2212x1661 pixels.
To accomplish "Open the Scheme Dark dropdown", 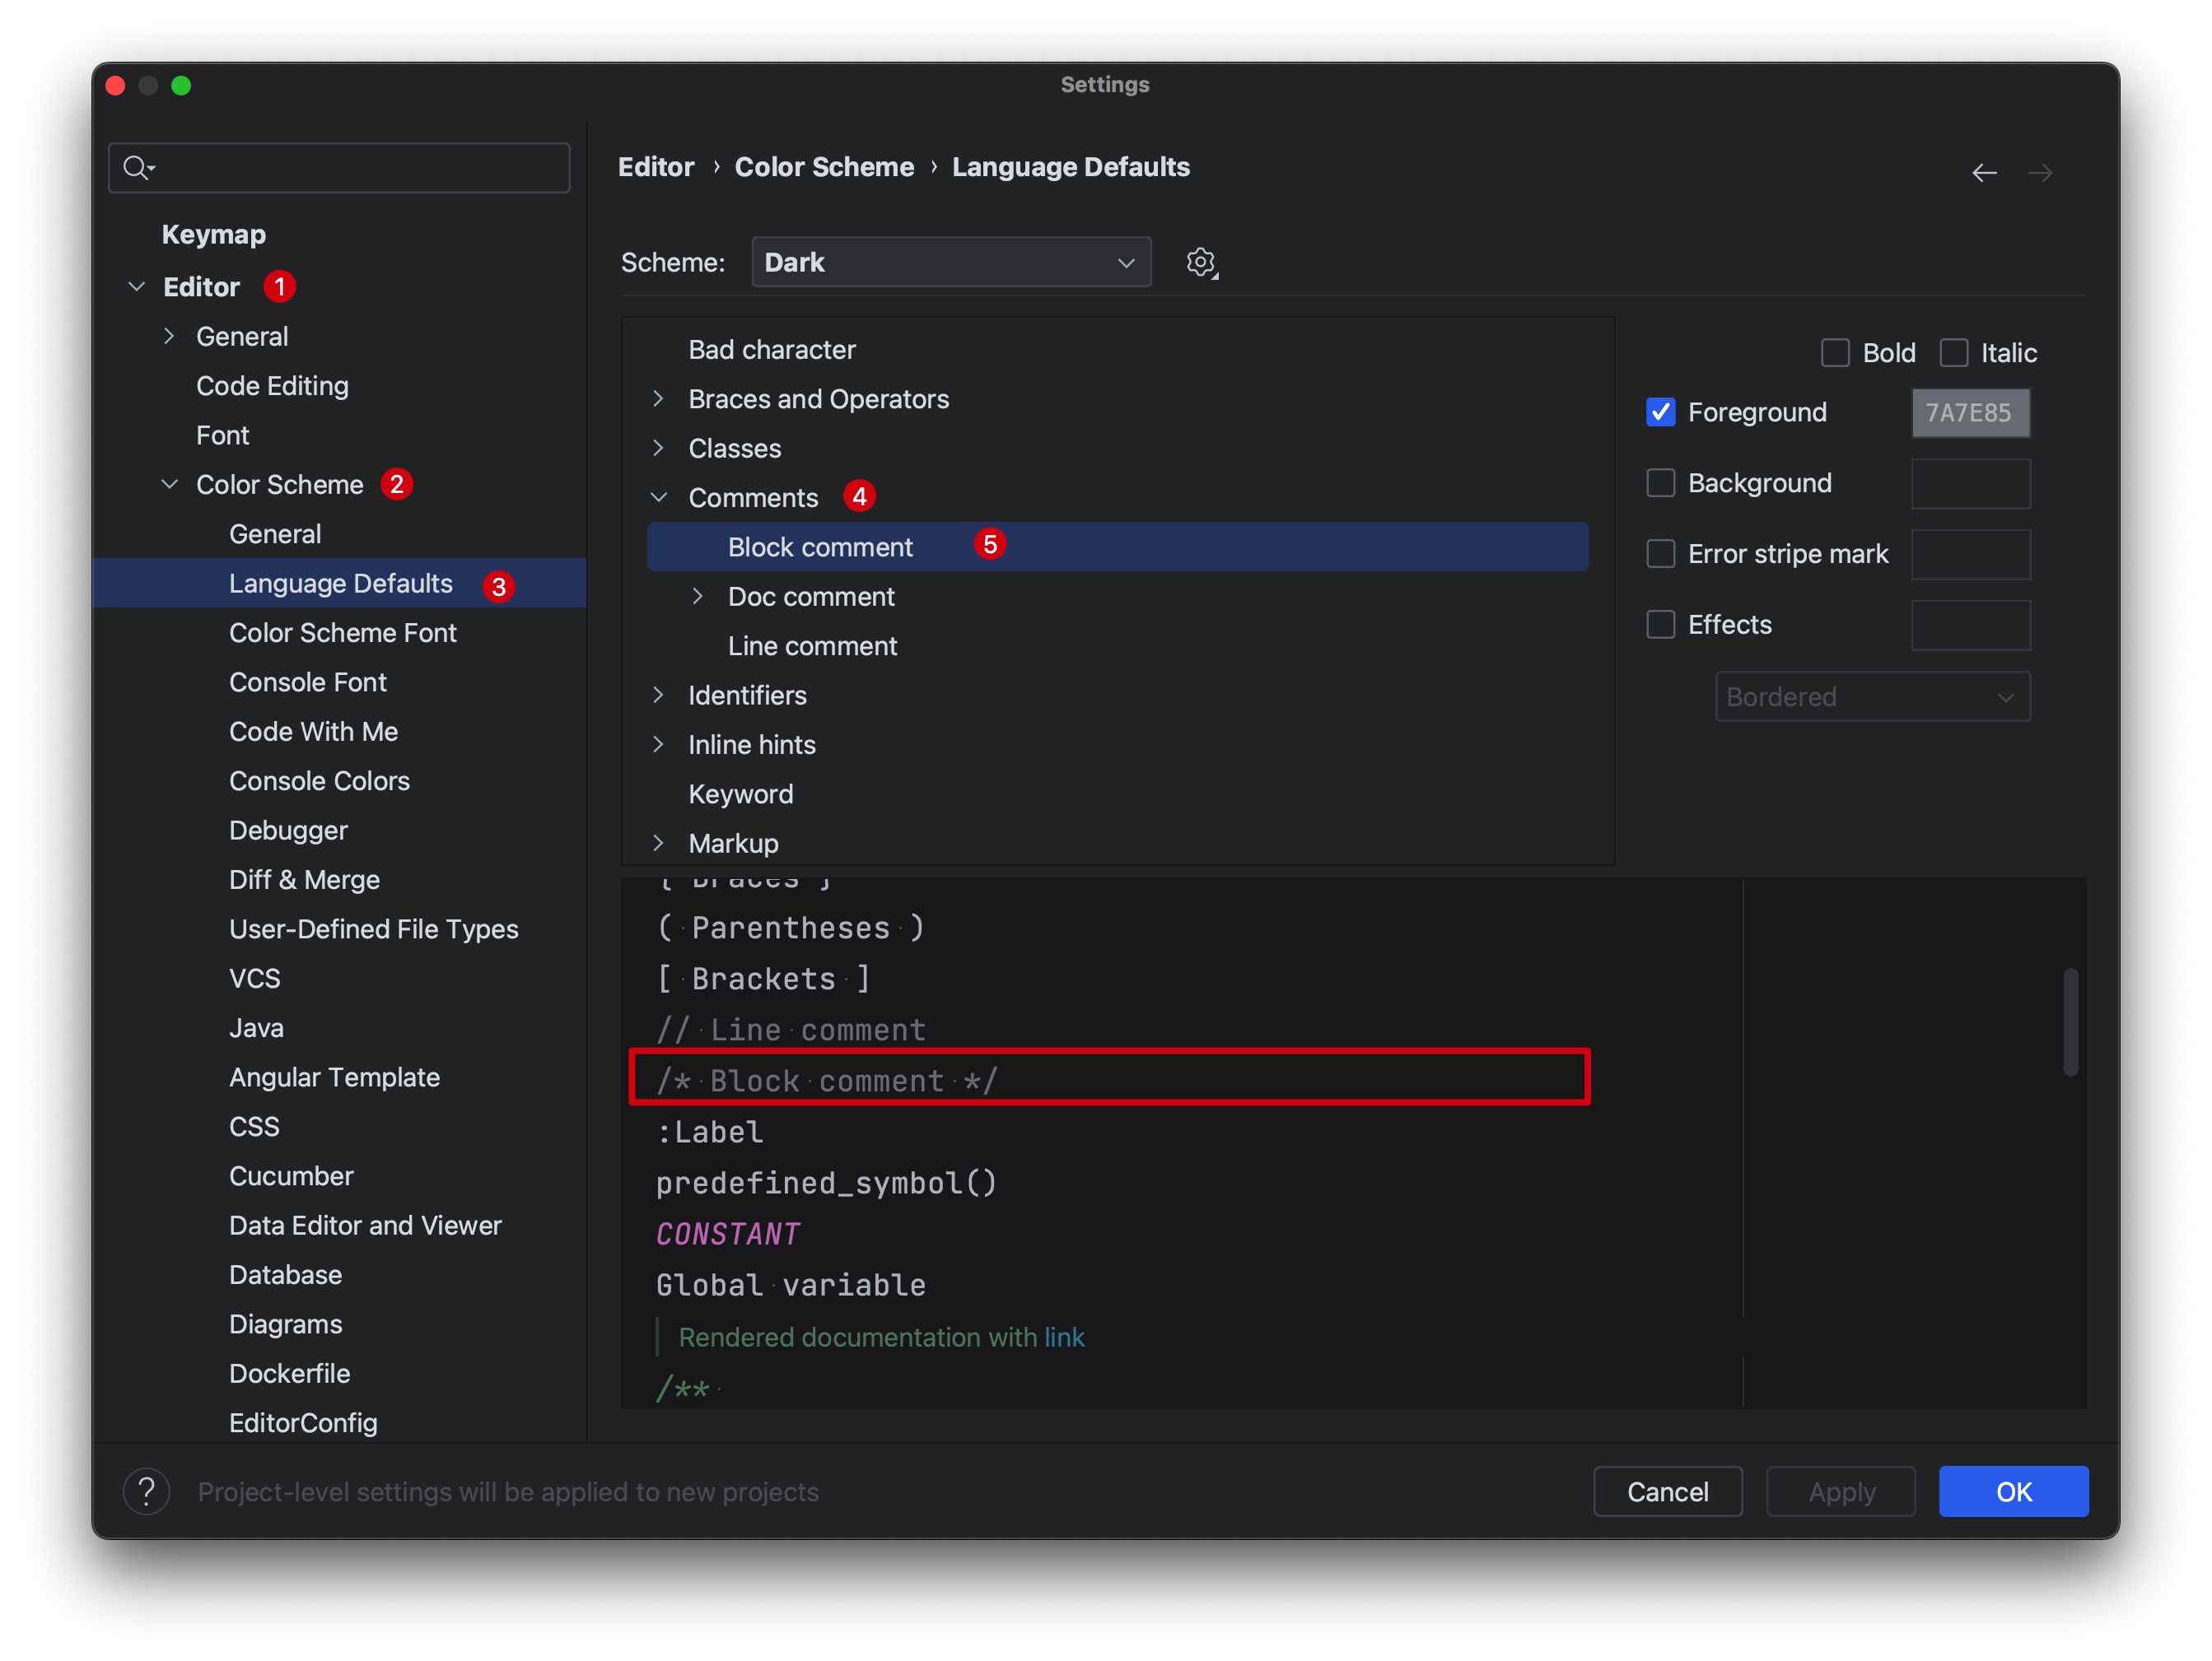I will click(x=951, y=262).
